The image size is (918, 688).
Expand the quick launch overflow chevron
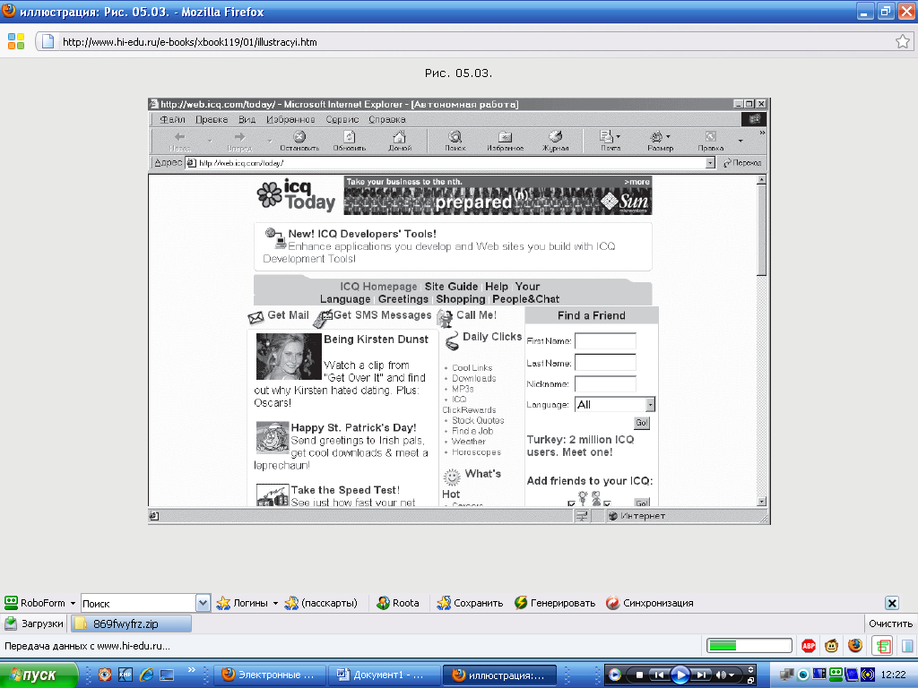tap(192, 670)
